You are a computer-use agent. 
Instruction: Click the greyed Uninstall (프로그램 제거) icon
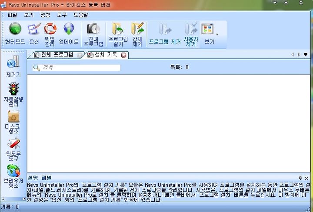click(165, 29)
